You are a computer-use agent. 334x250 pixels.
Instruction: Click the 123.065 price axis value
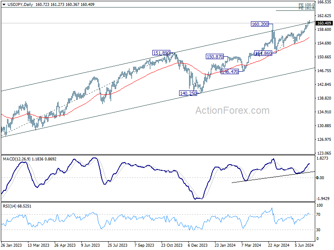click(x=324, y=153)
